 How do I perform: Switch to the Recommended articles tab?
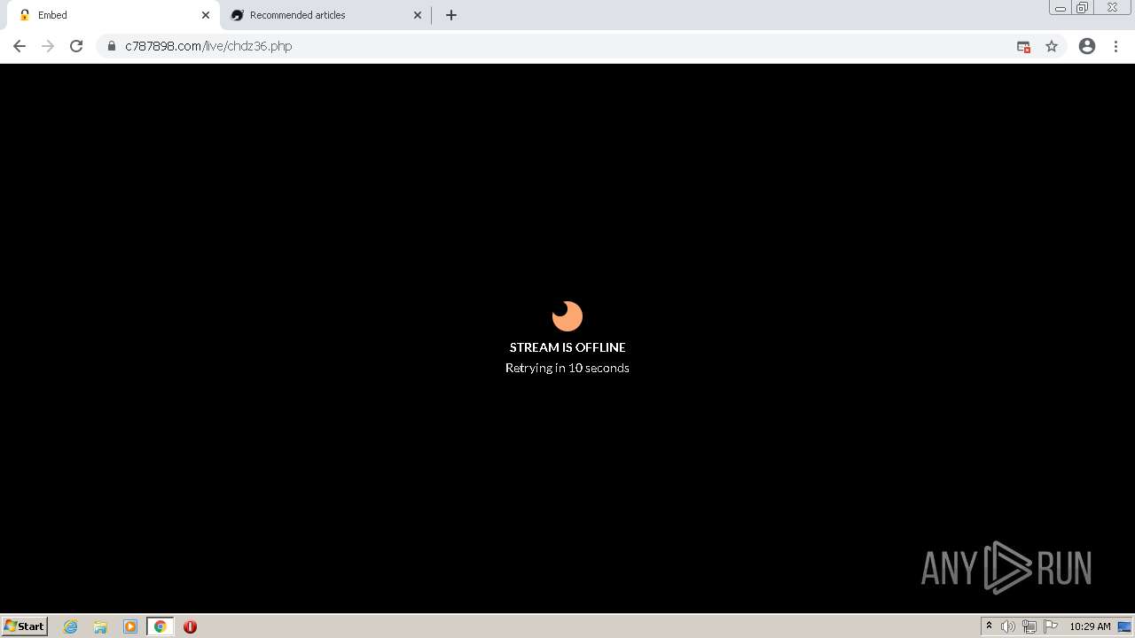coord(325,15)
